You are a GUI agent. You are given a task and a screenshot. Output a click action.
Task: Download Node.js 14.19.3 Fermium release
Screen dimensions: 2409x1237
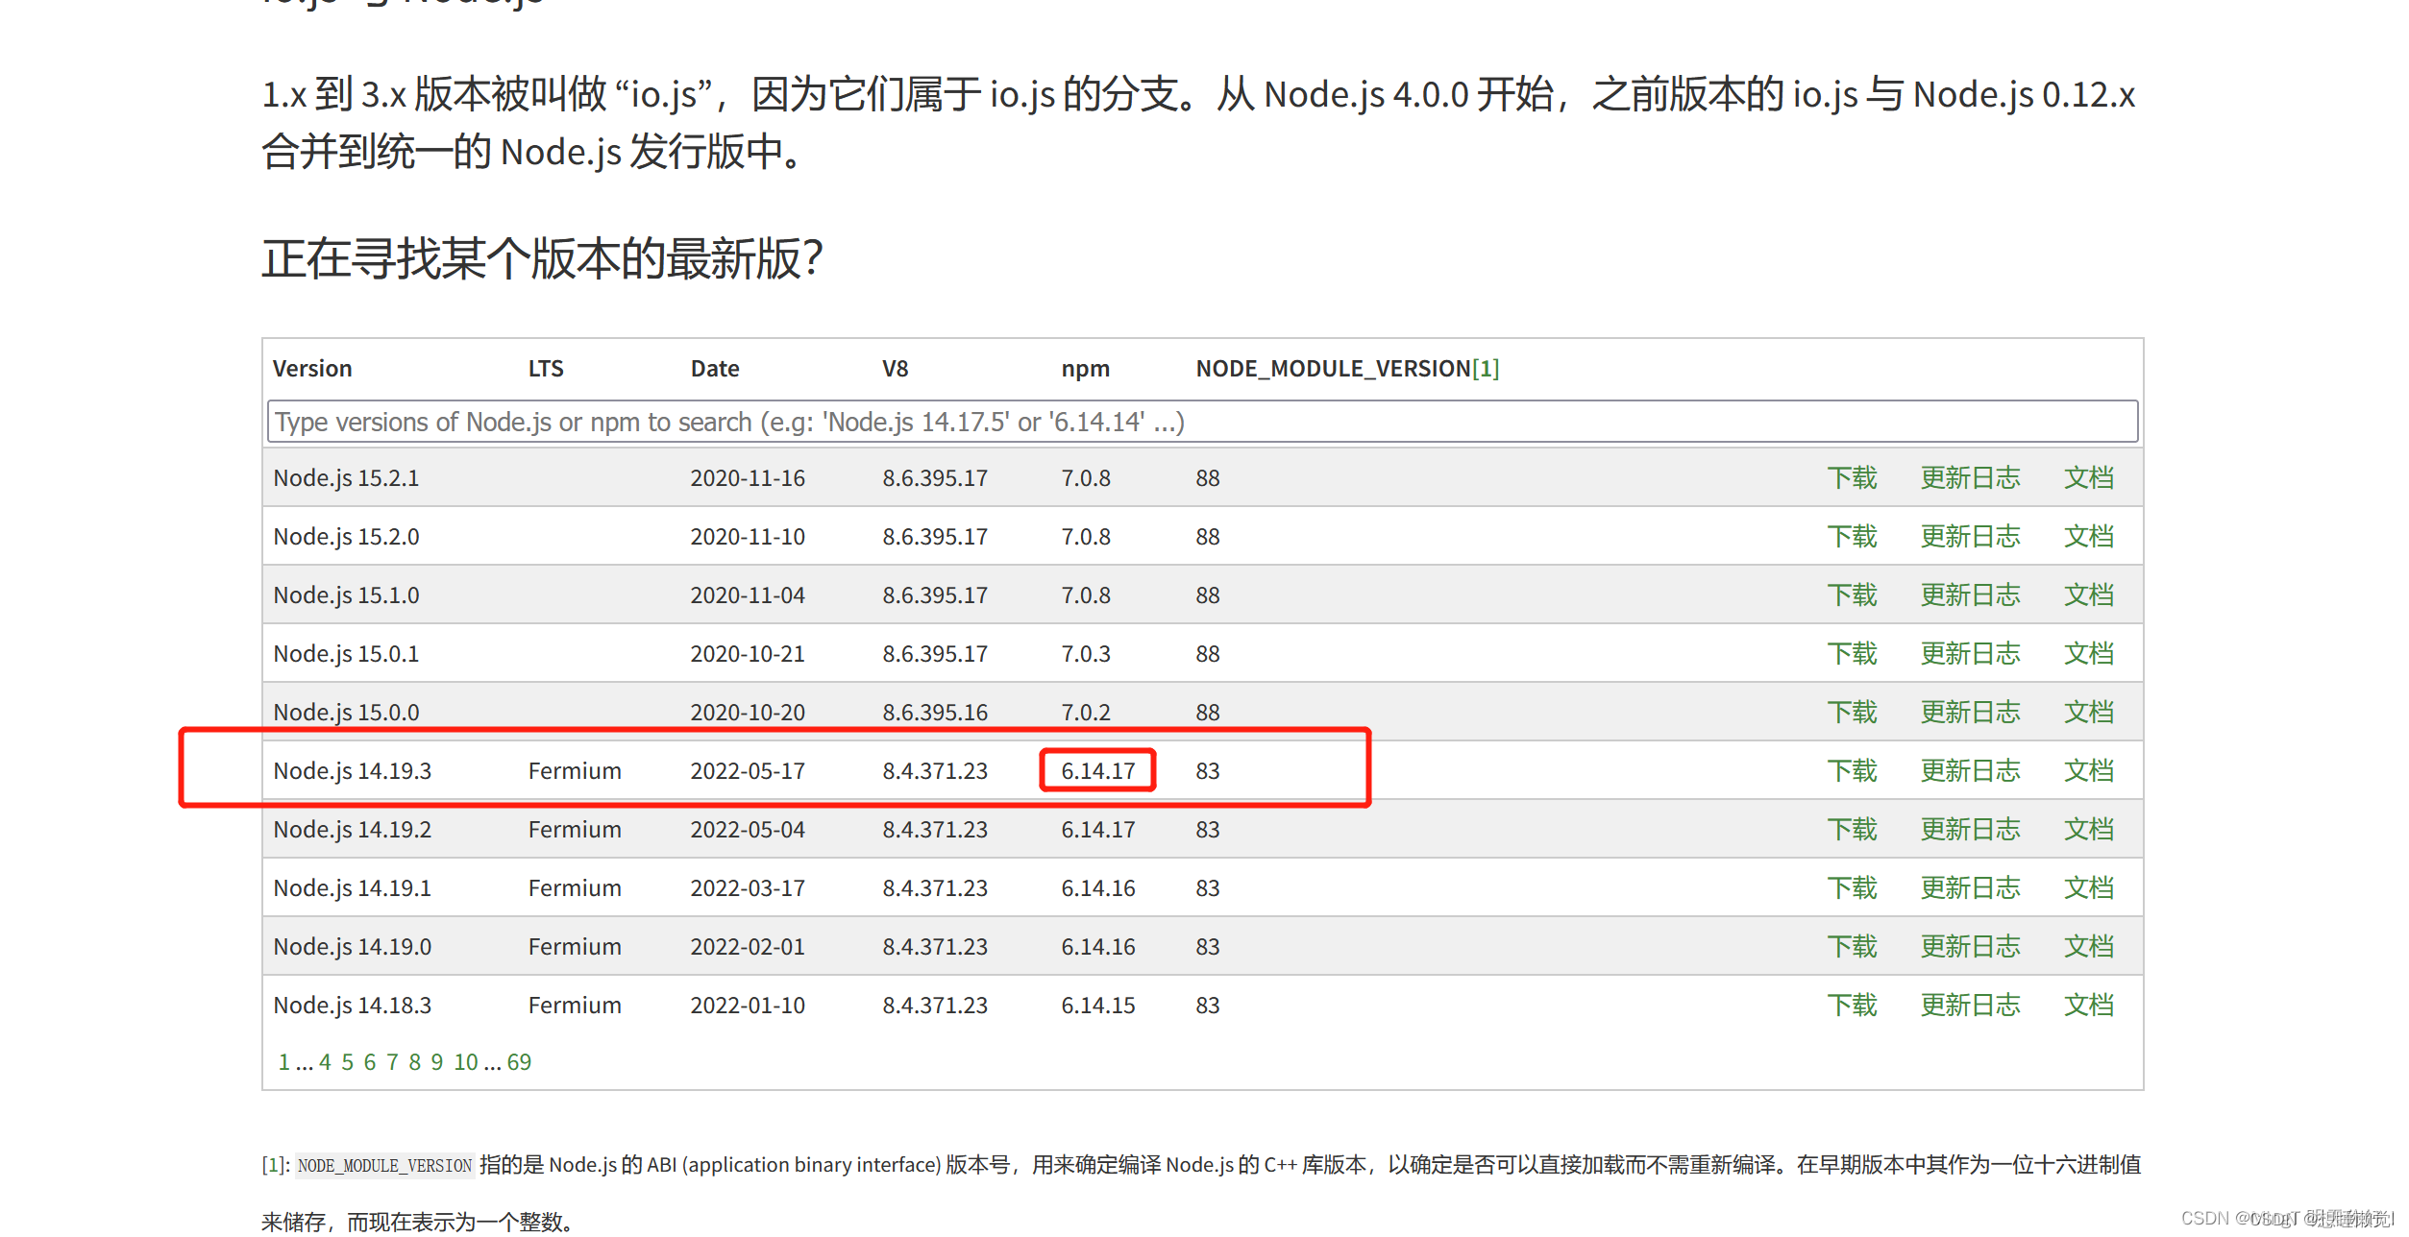1851,771
